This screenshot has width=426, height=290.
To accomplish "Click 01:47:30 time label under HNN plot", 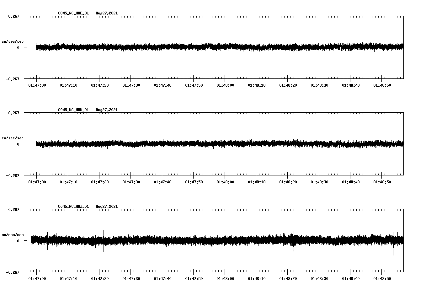I will tap(131, 182).
